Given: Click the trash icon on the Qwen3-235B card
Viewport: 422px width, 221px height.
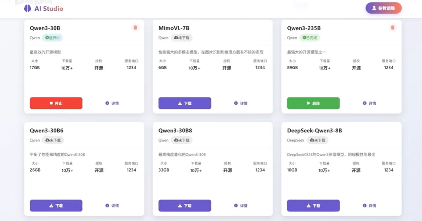Looking at the screenshot, I should (392, 27).
